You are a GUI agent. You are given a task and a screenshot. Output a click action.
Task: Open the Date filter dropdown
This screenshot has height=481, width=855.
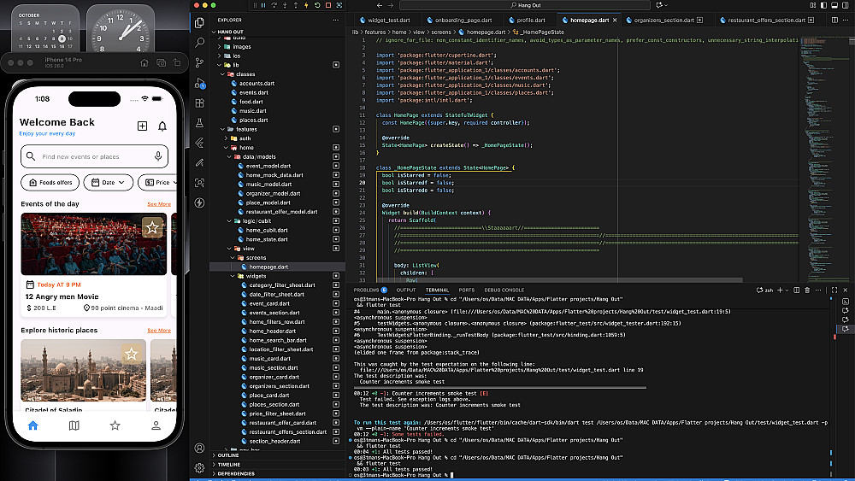(109, 182)
